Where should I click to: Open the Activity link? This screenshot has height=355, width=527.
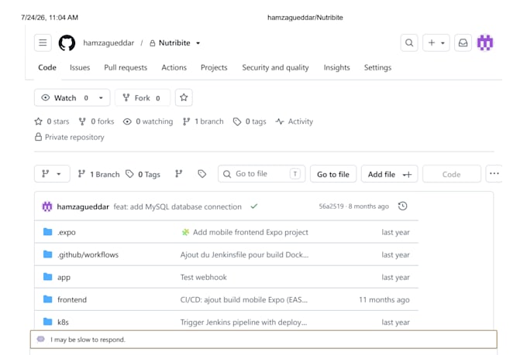point(294,121)
